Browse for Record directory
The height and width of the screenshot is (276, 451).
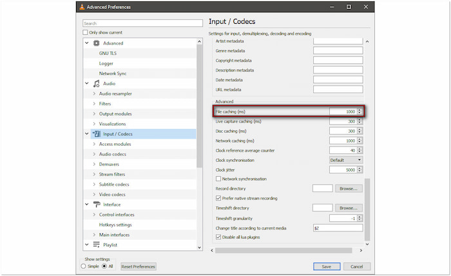349,188
